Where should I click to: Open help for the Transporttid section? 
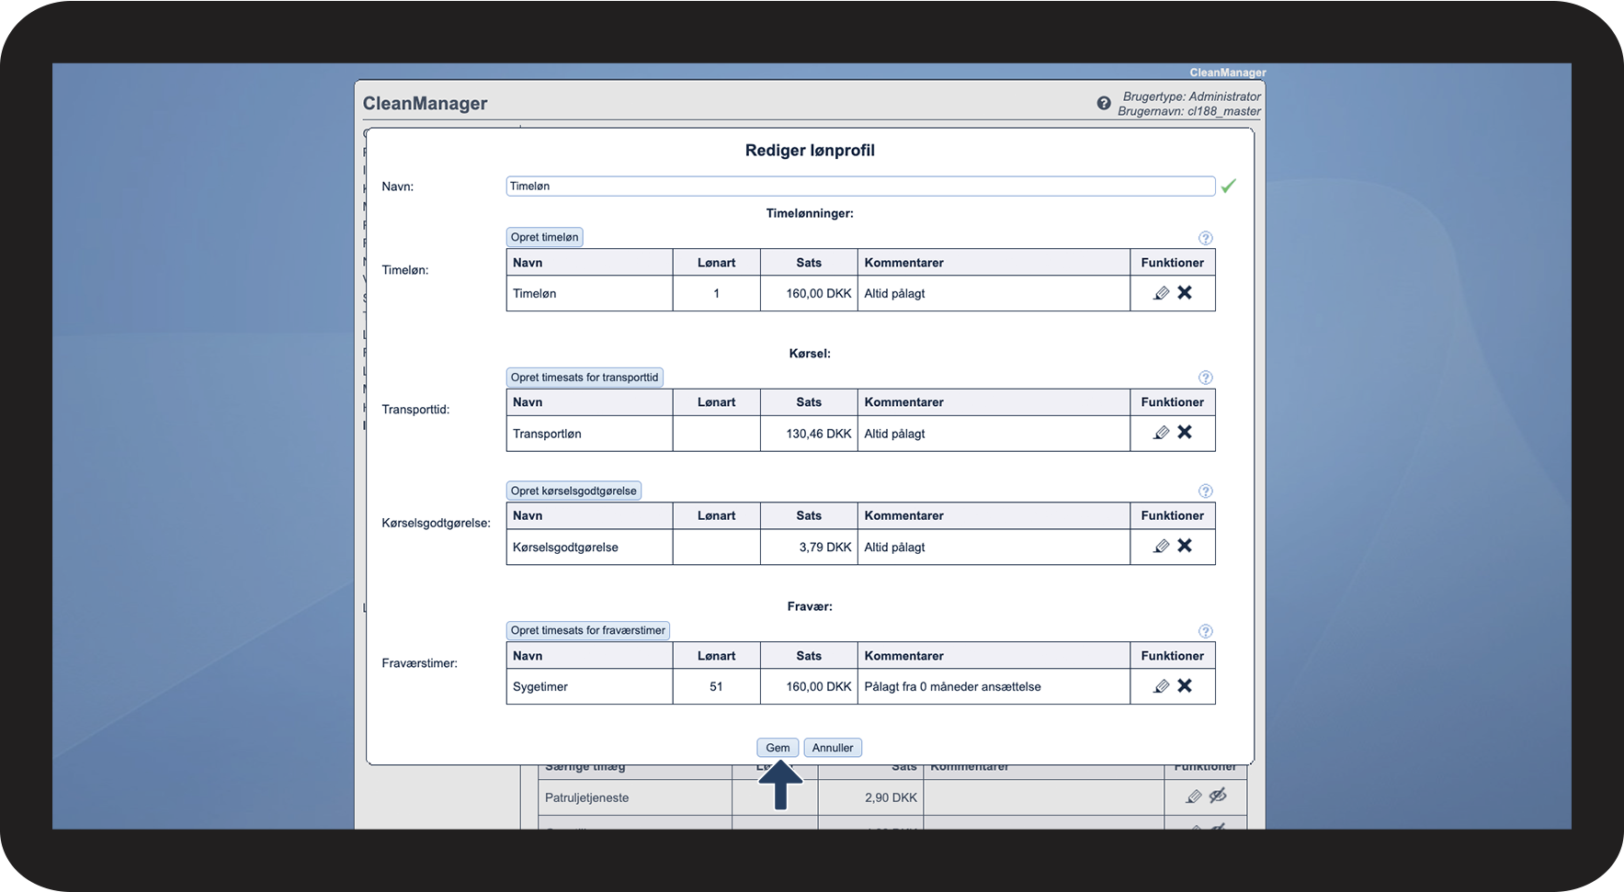[1206, 378]
